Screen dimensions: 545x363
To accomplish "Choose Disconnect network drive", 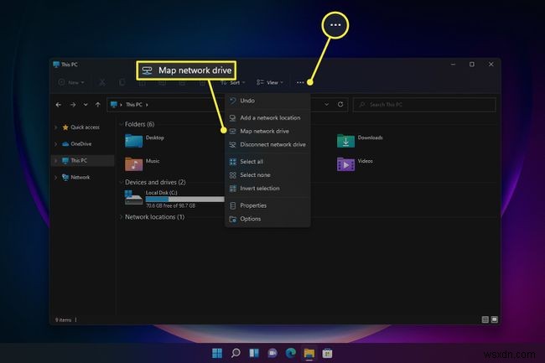I will tap(267, 144).
